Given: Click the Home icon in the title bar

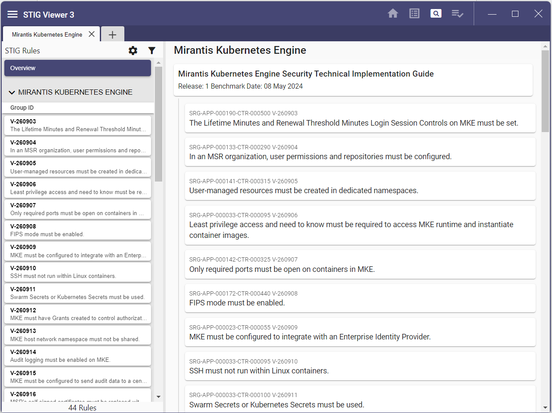Looking at the screenshot, I should coord(393,13).
